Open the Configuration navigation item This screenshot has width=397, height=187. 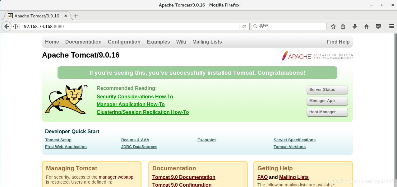(124, 42)
